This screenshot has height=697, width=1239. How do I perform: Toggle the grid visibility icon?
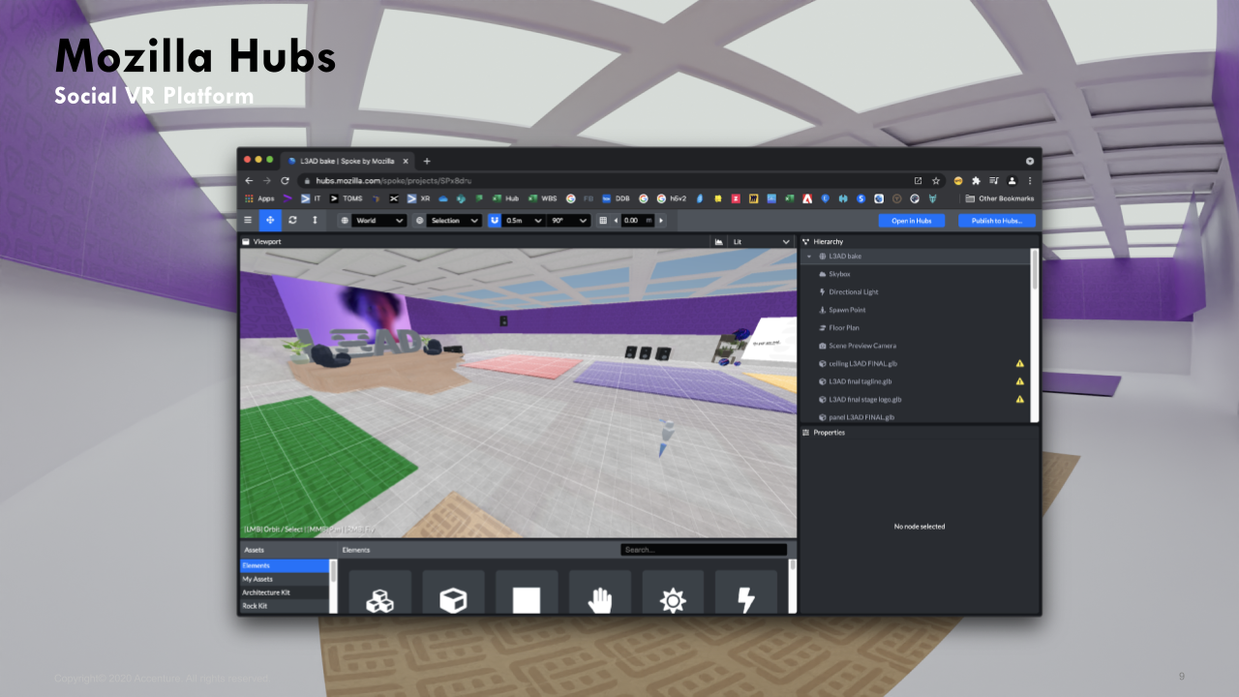[x=603, y=221]
